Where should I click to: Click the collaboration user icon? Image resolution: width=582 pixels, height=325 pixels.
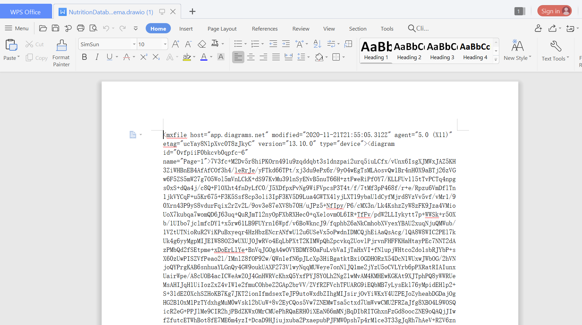coord(538,28)
